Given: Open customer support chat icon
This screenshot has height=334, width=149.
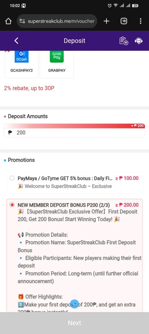Looking at the screenshot, I should pyautogui.click(x=139, y=41).
